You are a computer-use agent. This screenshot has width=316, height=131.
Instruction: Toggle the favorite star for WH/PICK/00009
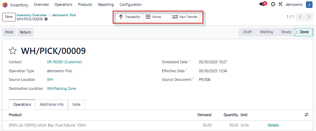tap(12, 51)
